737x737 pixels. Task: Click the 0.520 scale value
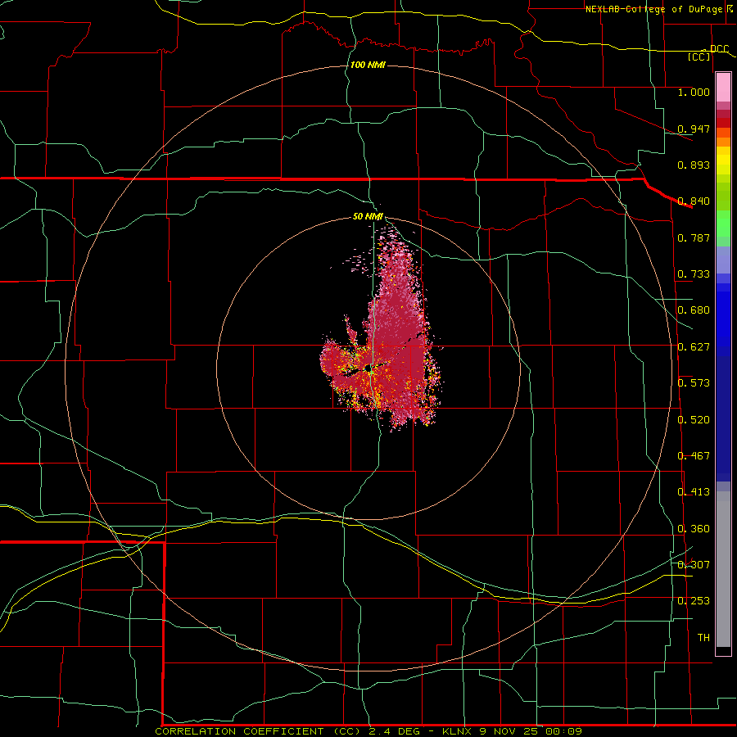click(x=694, y=420)
